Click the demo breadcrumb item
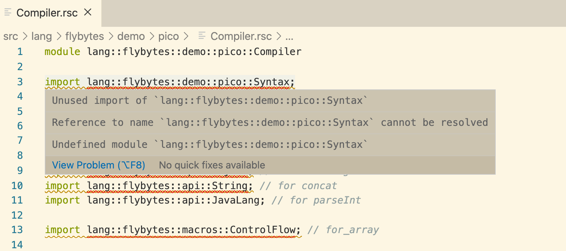The height and width of the screenshot is (251, 566). [x=131, y=36]
